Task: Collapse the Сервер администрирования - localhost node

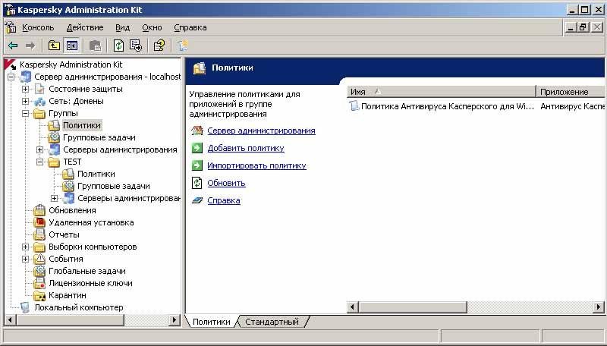Action: point(11,77)
